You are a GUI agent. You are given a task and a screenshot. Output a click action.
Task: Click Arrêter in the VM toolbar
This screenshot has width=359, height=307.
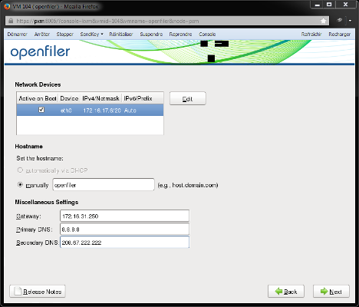pyautogui.click(x=42, y=35)
